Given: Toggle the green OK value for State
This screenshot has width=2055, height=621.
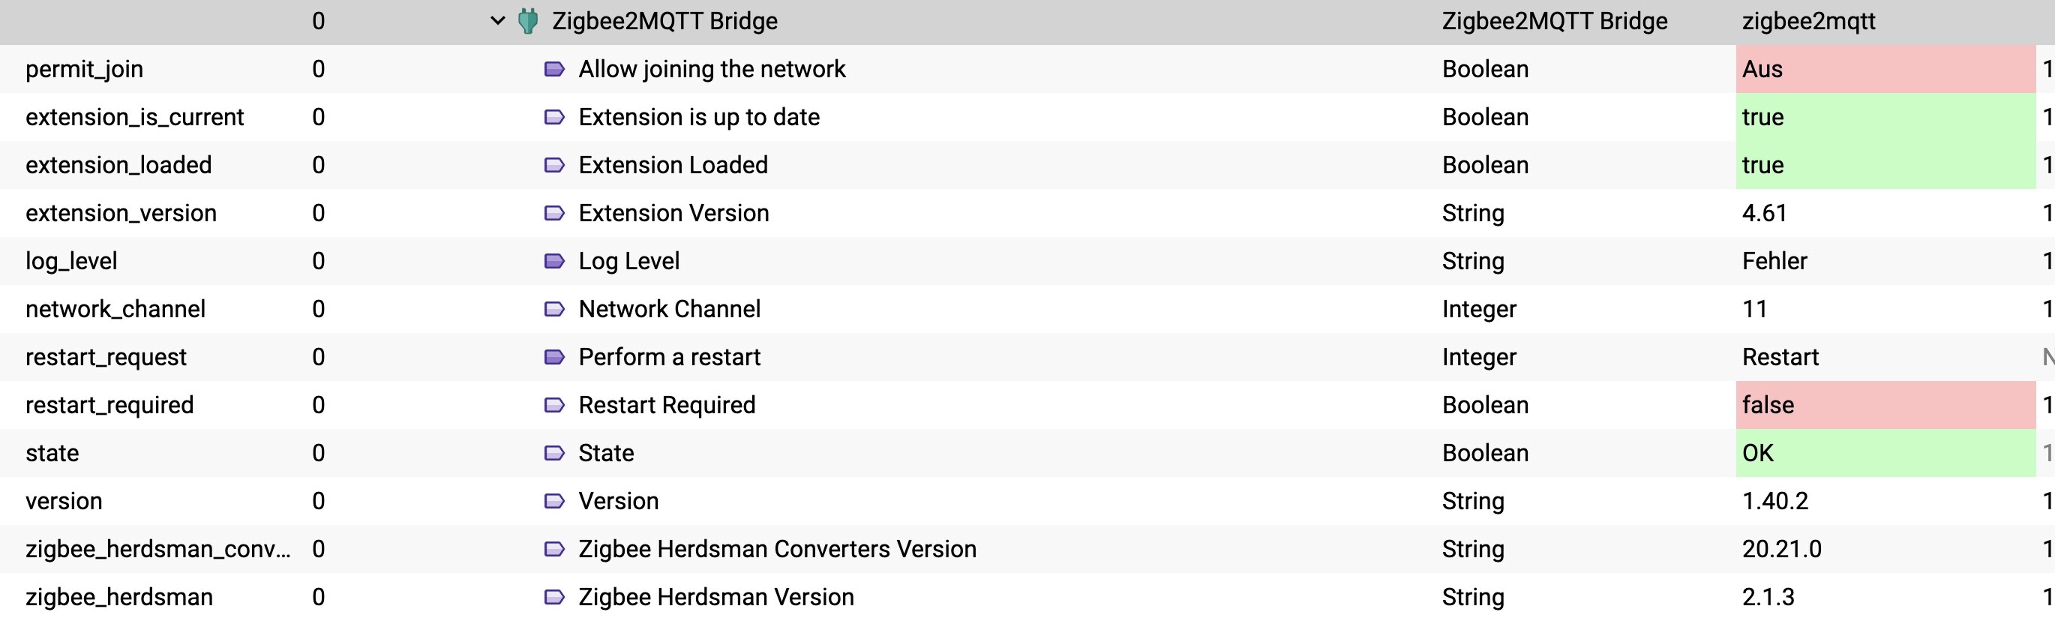Looking at the screenshot, I should click(x=1885, y=452).
